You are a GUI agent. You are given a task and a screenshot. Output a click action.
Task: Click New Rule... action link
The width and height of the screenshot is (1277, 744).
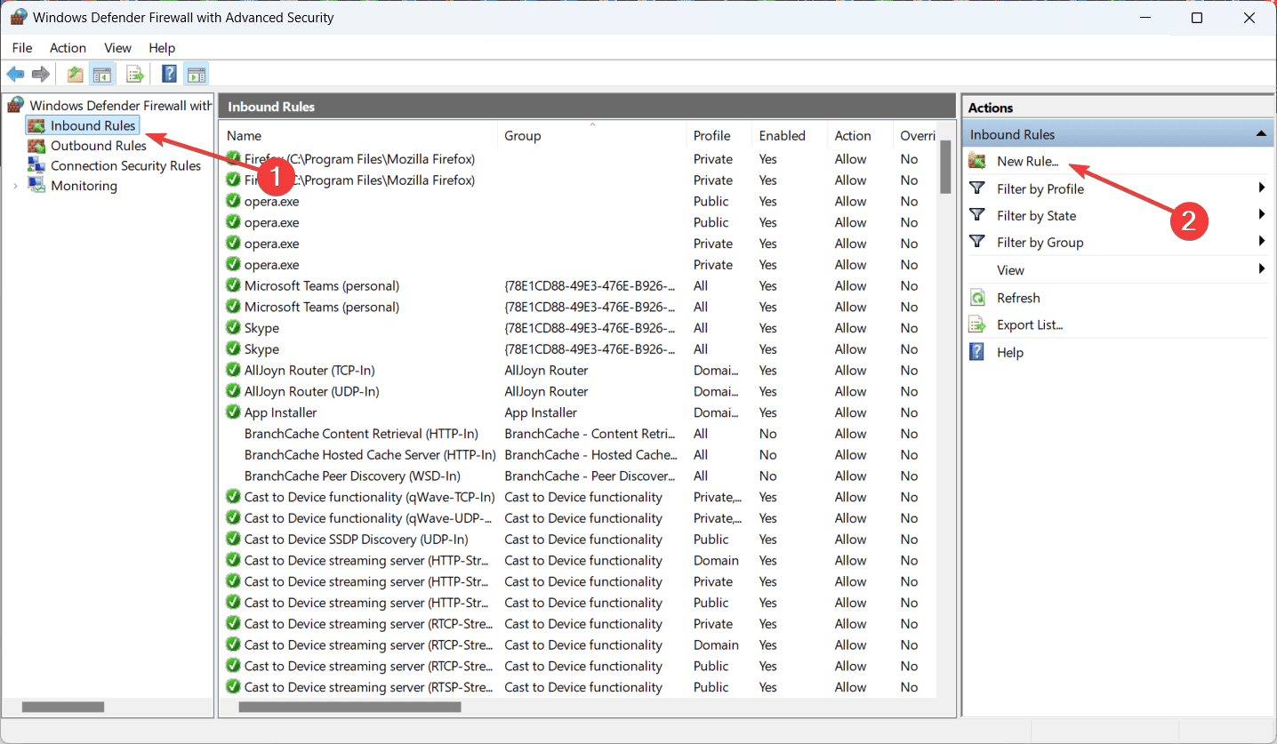[1028, 161]
